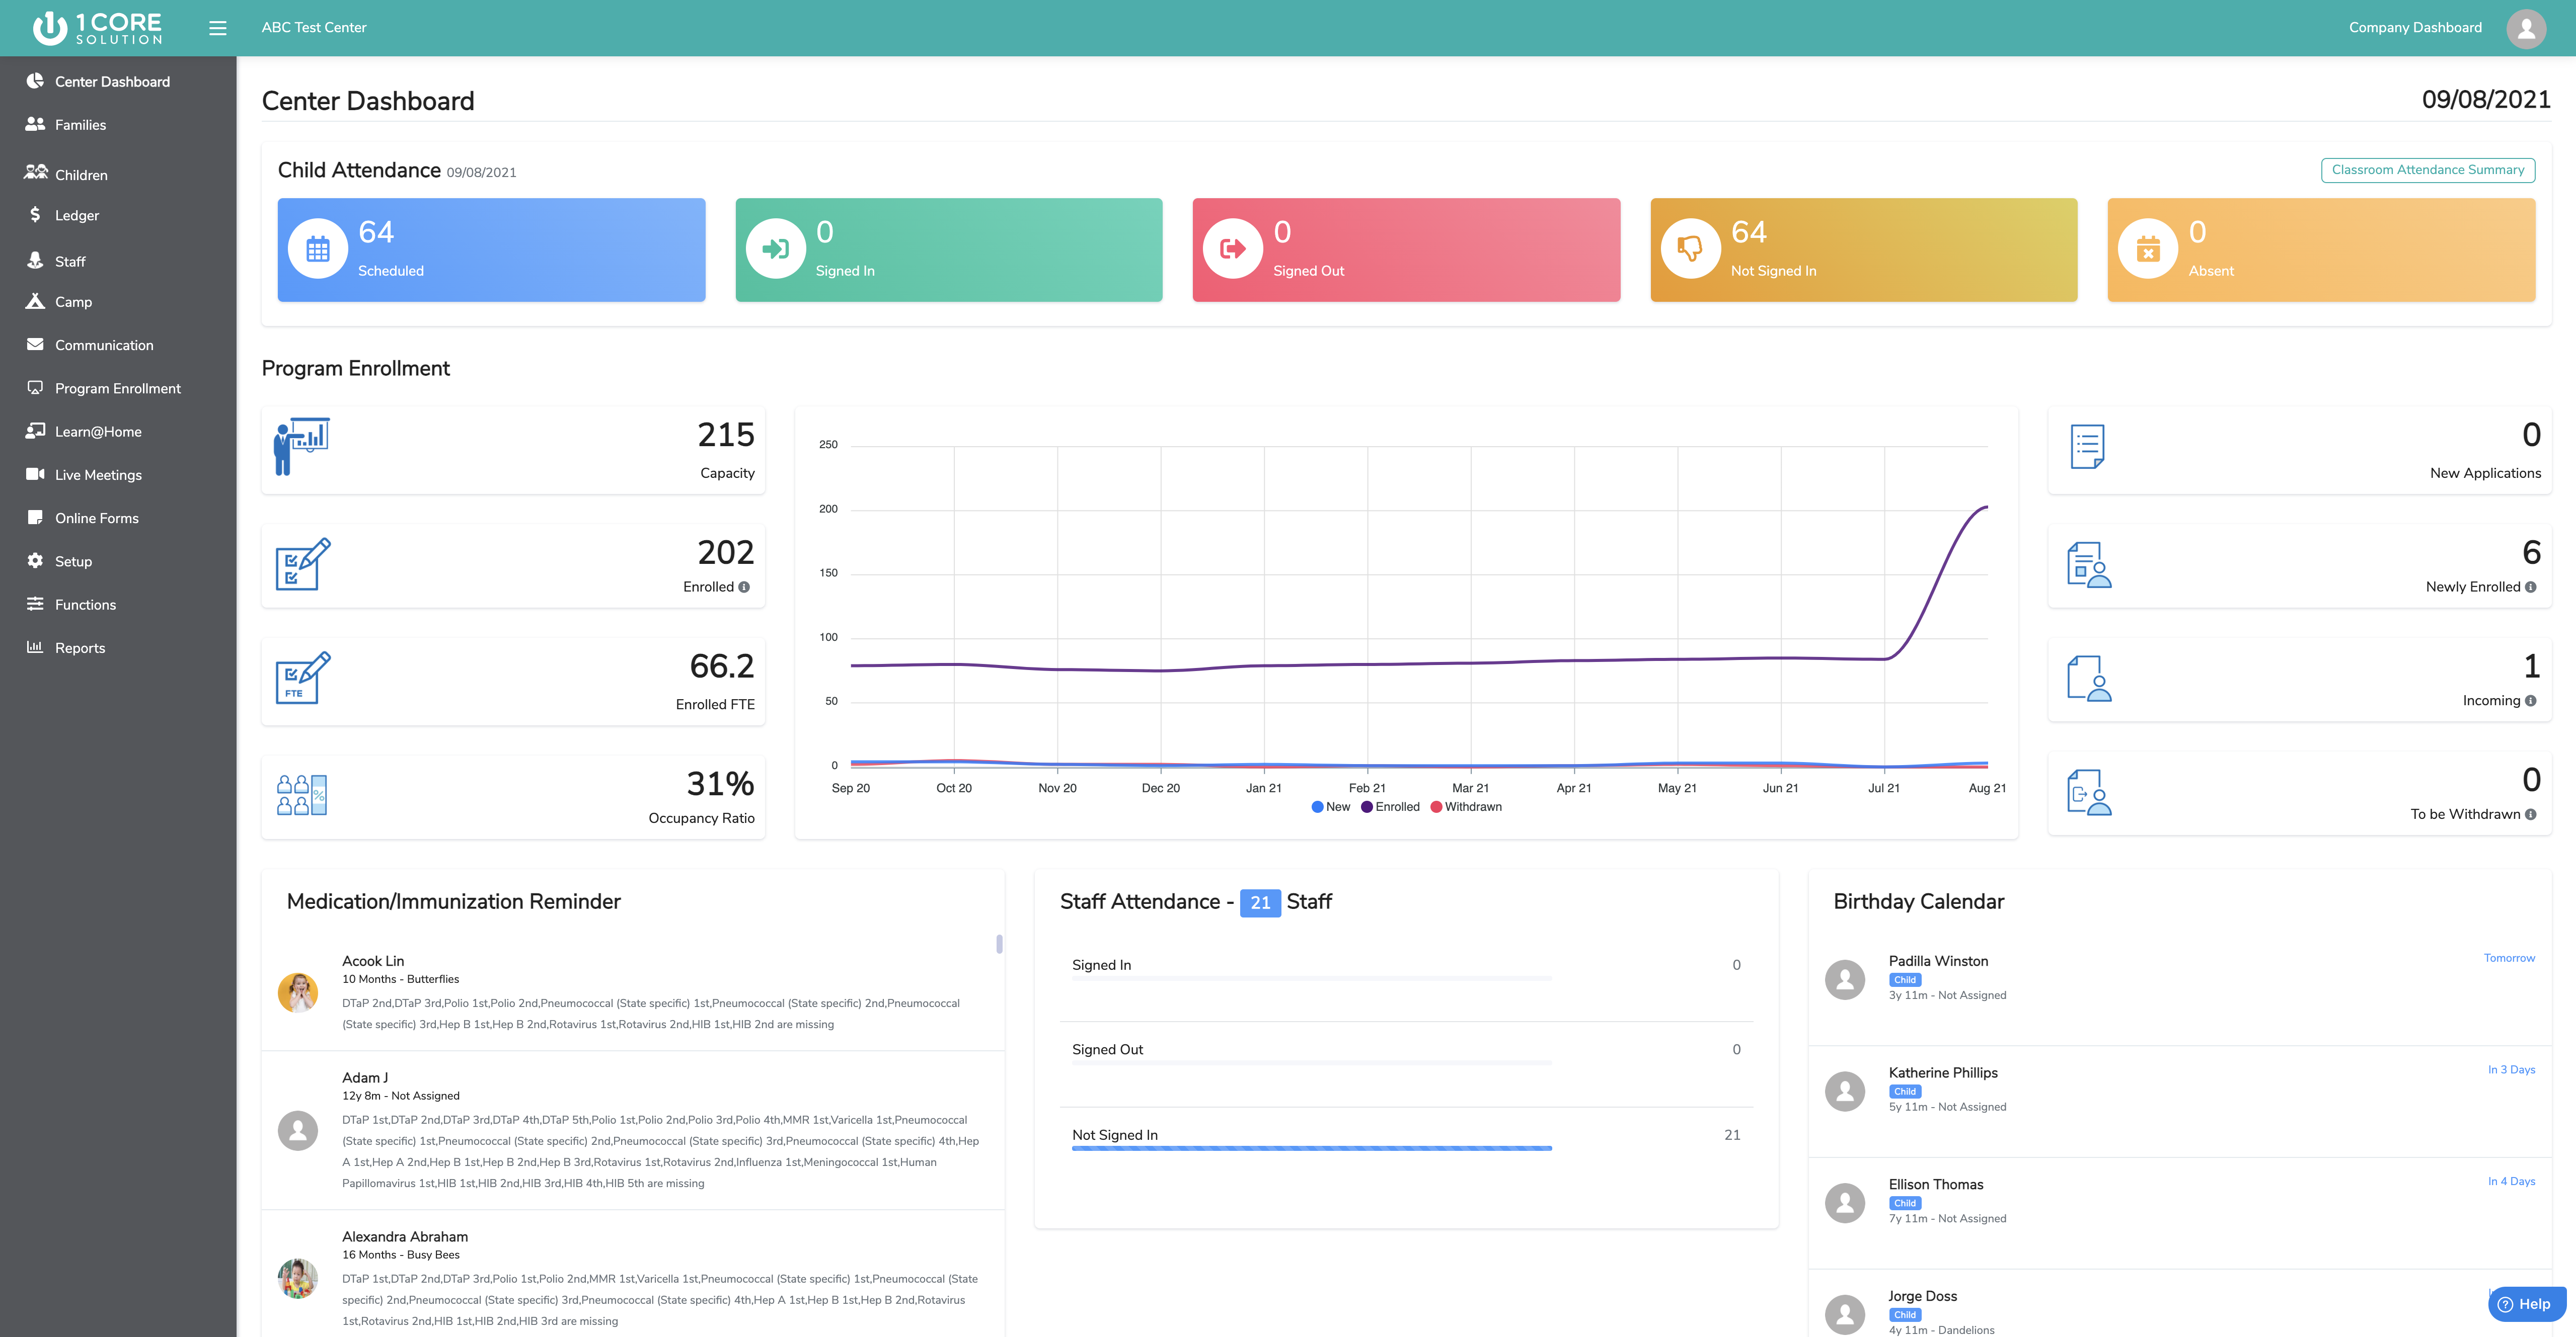Click the 1 Incoming value
The height and width of the screenshot is (1337, 2576).
click(x=2531, y=665)
